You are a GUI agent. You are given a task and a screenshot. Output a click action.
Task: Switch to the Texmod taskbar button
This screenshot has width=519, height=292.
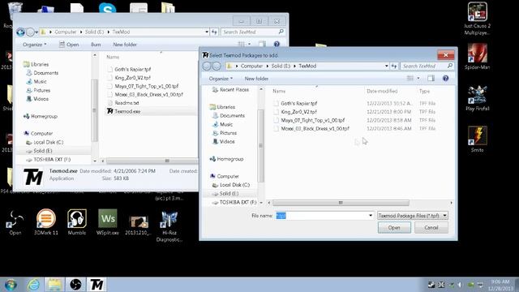[x=97, y=285]
